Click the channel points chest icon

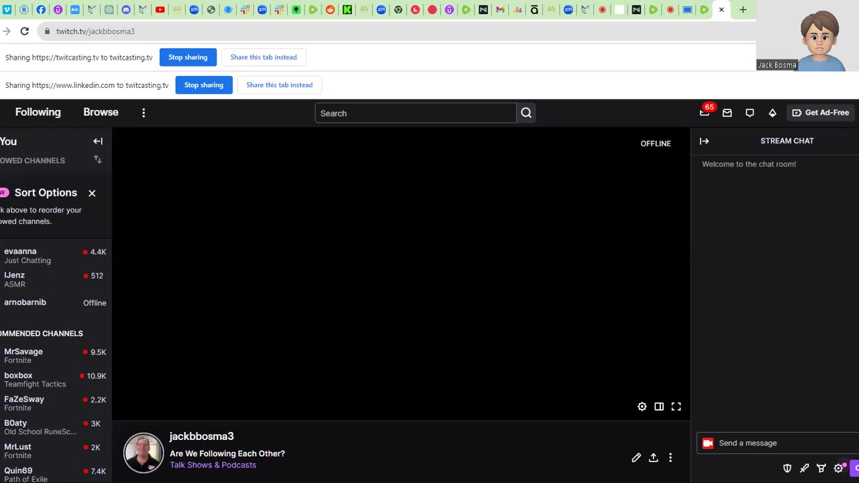pyautogui.click(x=821, y=468)
